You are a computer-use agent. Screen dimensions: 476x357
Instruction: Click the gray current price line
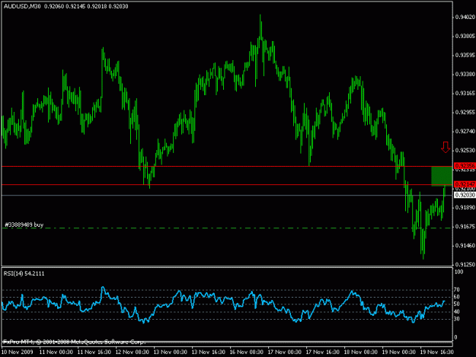[x=227, y=195]
